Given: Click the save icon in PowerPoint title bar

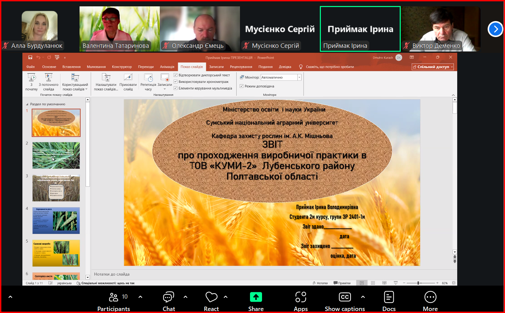Looking at the screenshot, I should point(30,57).
